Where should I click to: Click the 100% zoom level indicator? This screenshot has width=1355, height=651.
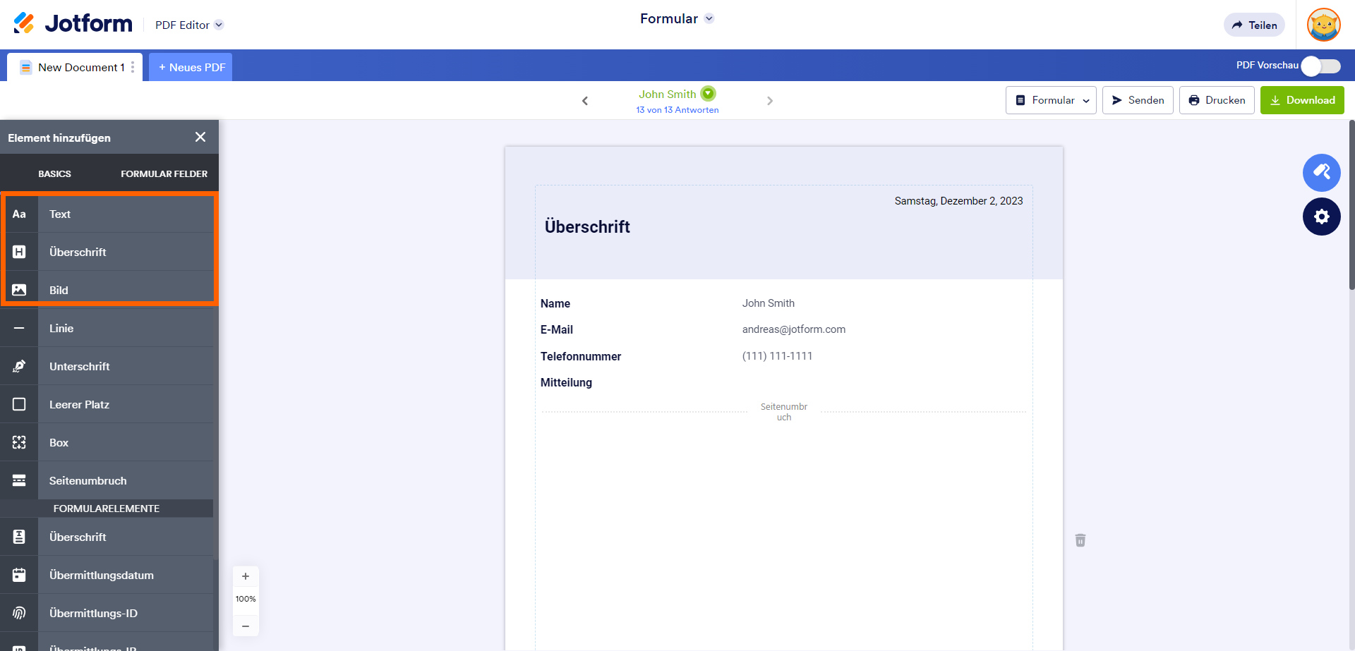tap(246, 599)
